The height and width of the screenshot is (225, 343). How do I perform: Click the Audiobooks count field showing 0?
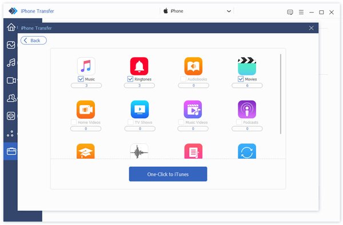click(x=193, y=86)
